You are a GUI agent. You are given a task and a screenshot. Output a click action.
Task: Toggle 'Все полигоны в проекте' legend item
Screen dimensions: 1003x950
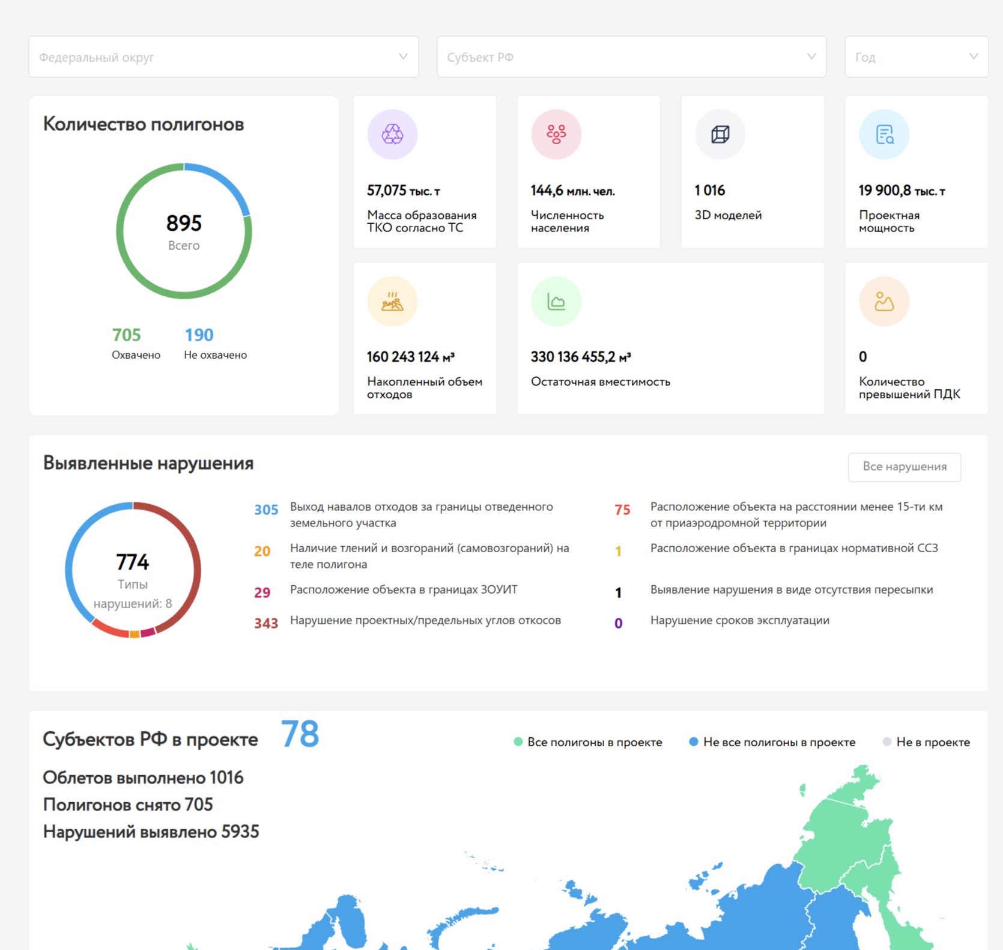point(588,742)
